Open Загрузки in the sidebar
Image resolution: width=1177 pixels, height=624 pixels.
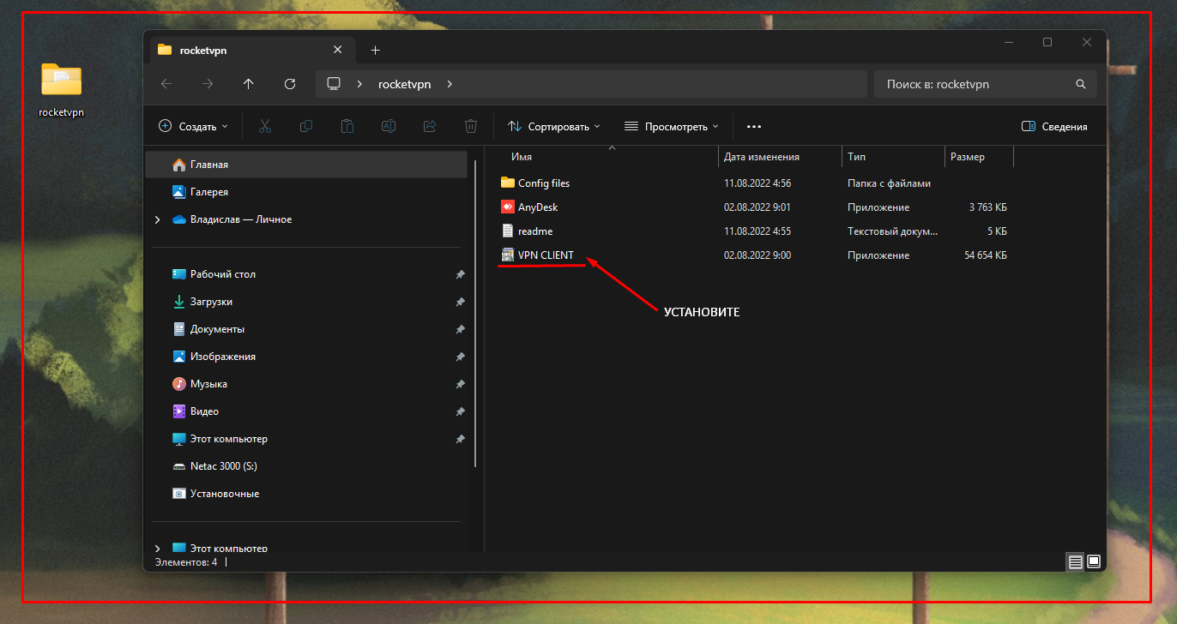[211, 302]
